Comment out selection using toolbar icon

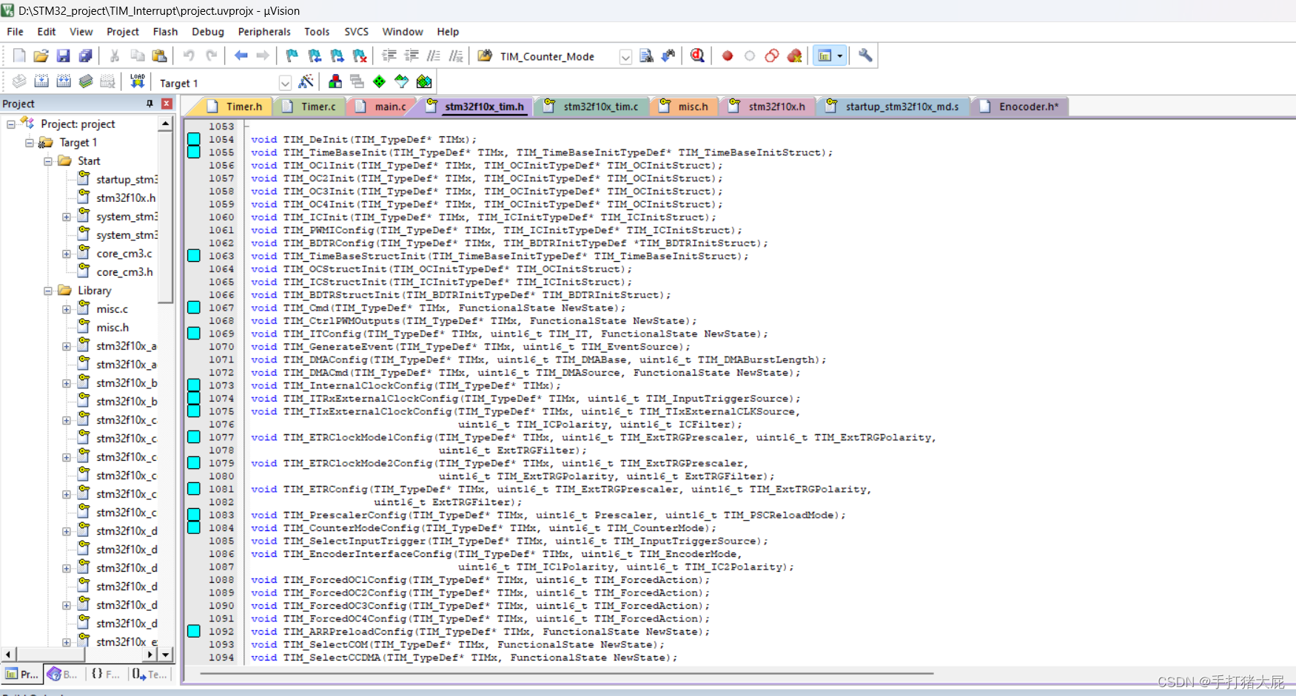tap(434, 55)
